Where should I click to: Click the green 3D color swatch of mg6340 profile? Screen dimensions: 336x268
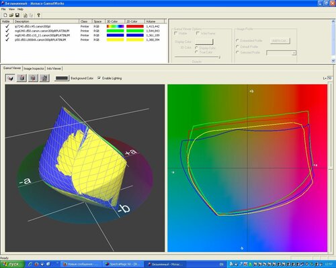coord(115,31)
